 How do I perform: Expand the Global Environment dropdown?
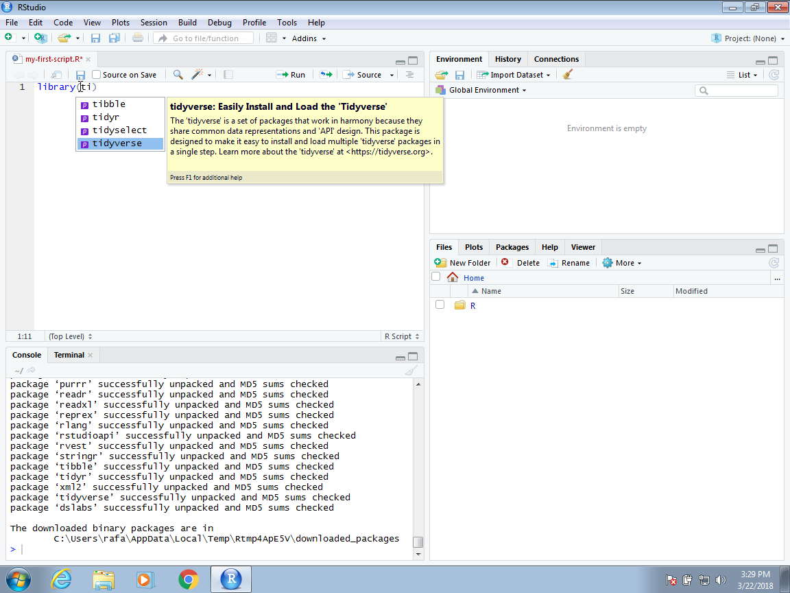(487, 90)
